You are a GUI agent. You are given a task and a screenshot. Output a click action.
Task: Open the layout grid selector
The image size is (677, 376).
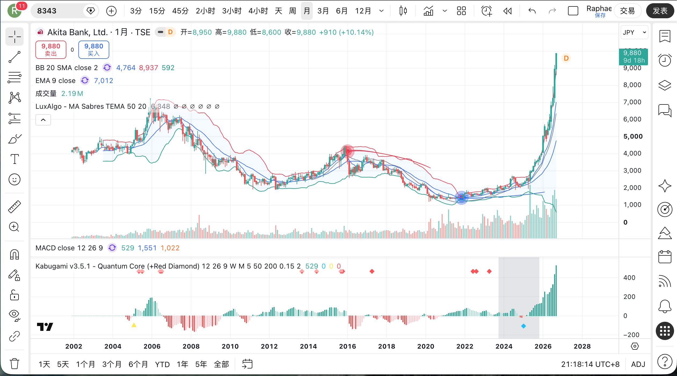click(461, 11)
